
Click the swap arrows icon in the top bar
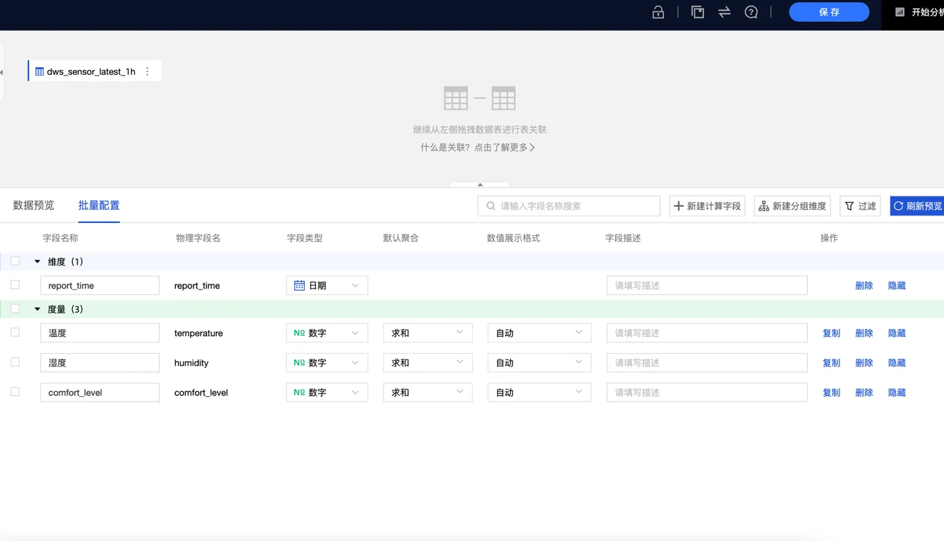(x=724, y=12)
